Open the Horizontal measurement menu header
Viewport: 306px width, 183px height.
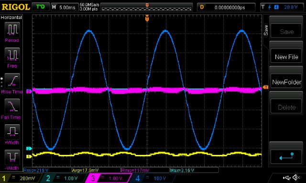(x=11, y=18)
